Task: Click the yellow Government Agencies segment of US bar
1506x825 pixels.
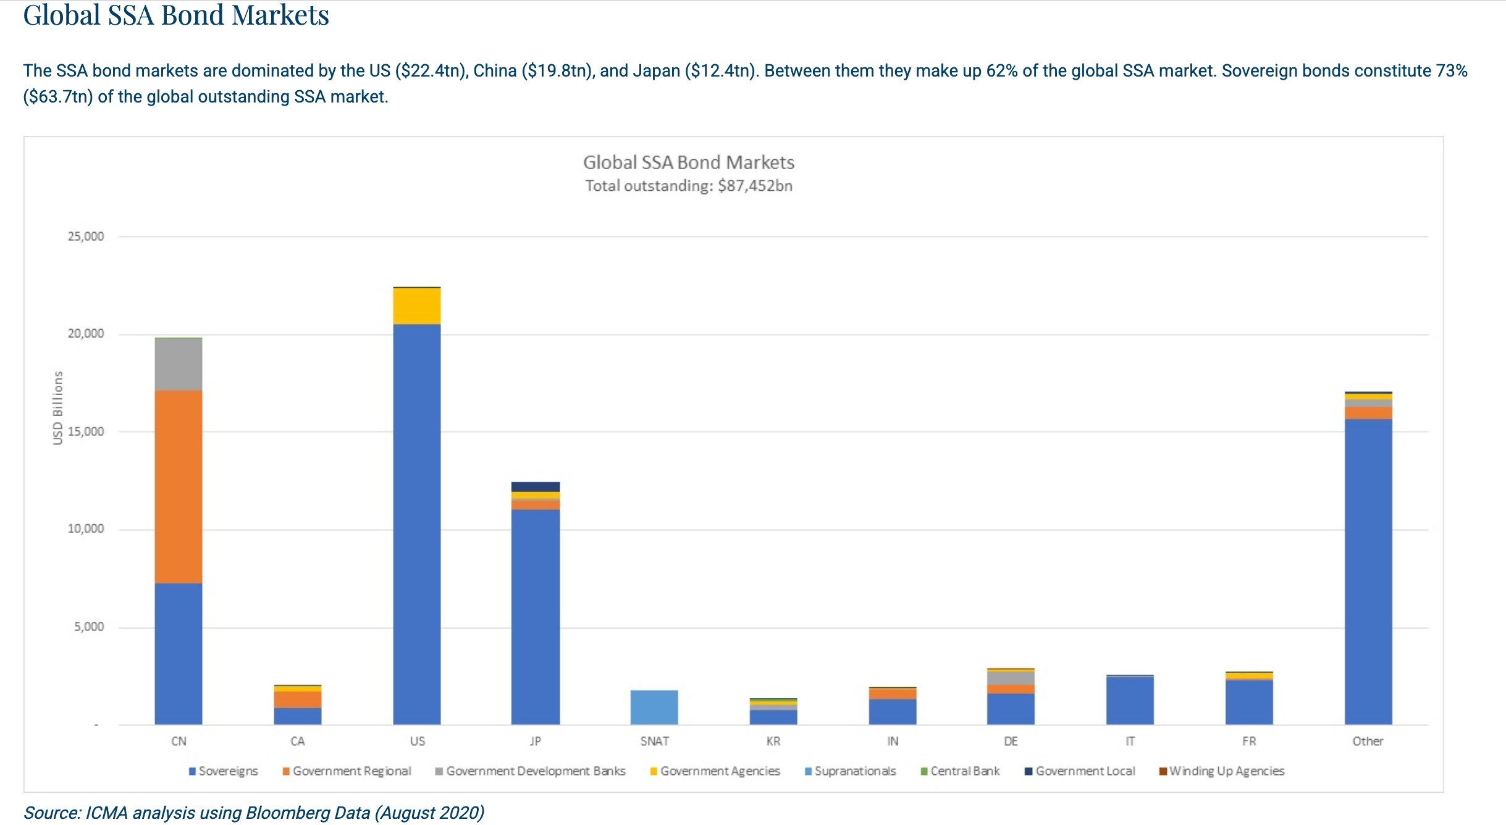Action: pos(417,306)
